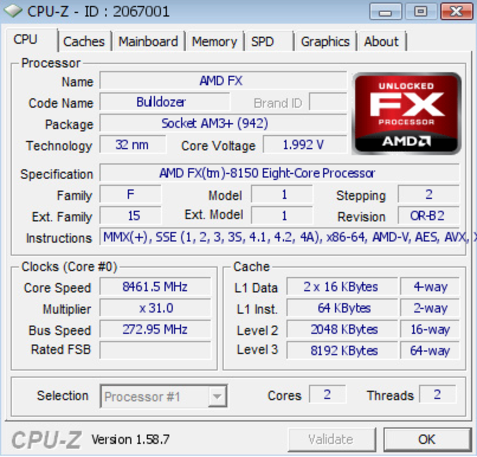Click the CPU-Z icon in the title bar
This screenshot has height=457, width=477.
pyautogui.click(x=12, y=11)
